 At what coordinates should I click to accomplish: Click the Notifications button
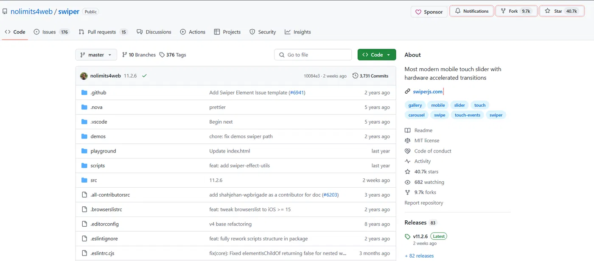point(472,11)
